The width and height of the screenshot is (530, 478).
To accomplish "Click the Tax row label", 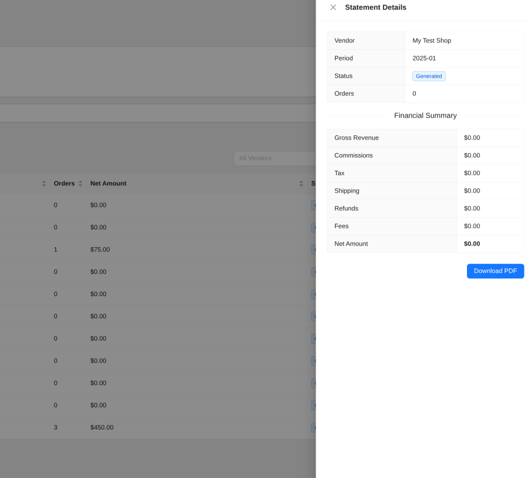I will pyautogui.click(x=339, y=173).
